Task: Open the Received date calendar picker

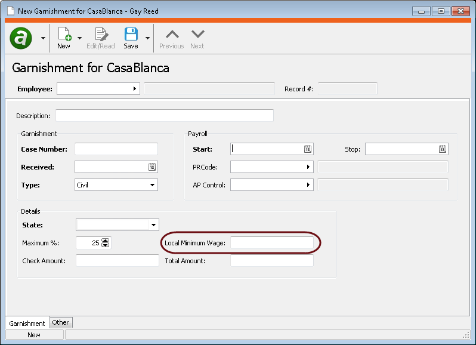Action: tap(152, 167)
